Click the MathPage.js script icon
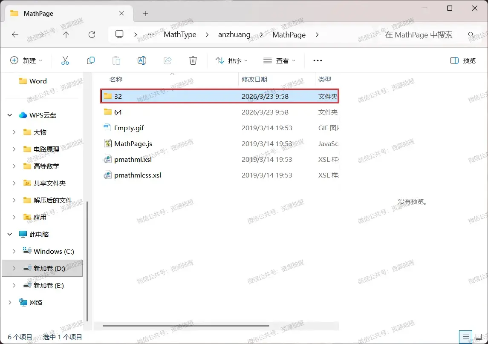Viewport: 488px width, 344px height. pyautogui.click(x=108, y=143)
